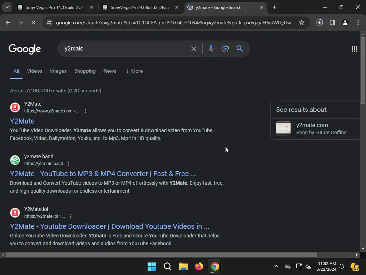This screenshot has width=366, height=275.
Task: Open Chrome three-dot menu
Action: 358,23
